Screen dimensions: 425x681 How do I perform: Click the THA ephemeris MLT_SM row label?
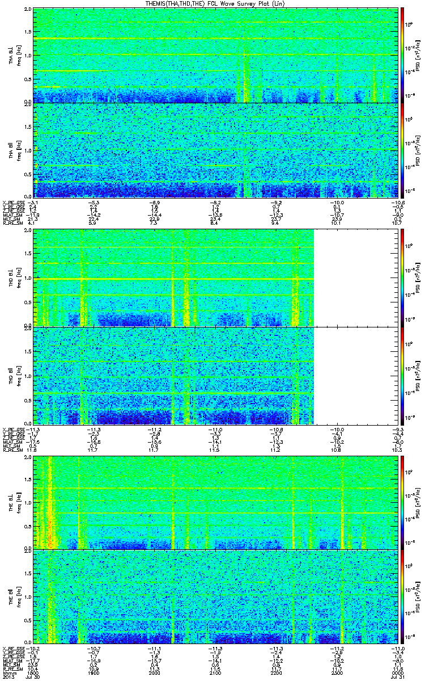click(12, 218)
